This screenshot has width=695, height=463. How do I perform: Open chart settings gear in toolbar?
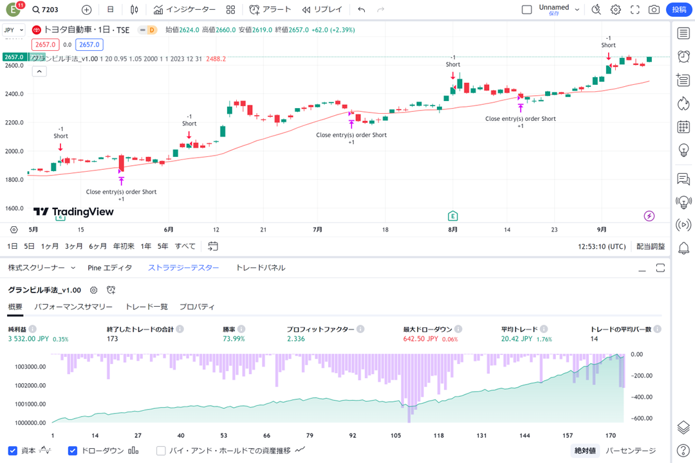pos(616,10)
